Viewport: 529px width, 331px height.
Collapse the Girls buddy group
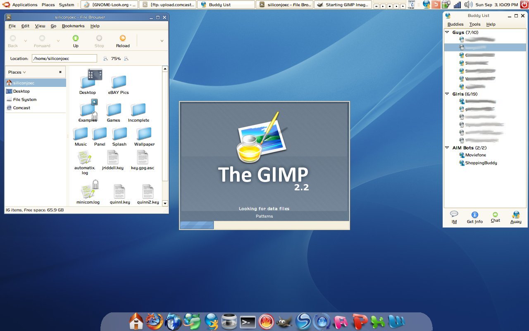coord(447,94)
